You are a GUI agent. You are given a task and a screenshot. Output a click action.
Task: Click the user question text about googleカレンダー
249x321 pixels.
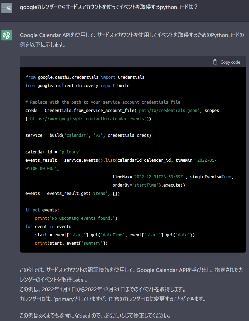coord(109,7)
